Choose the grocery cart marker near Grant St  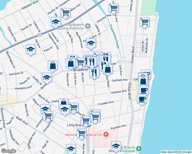(x=145, y=22)
